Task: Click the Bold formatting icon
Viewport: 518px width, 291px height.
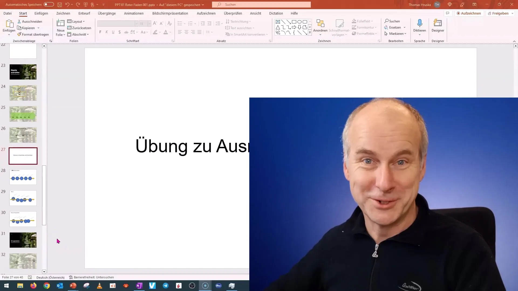Action: 100,32
